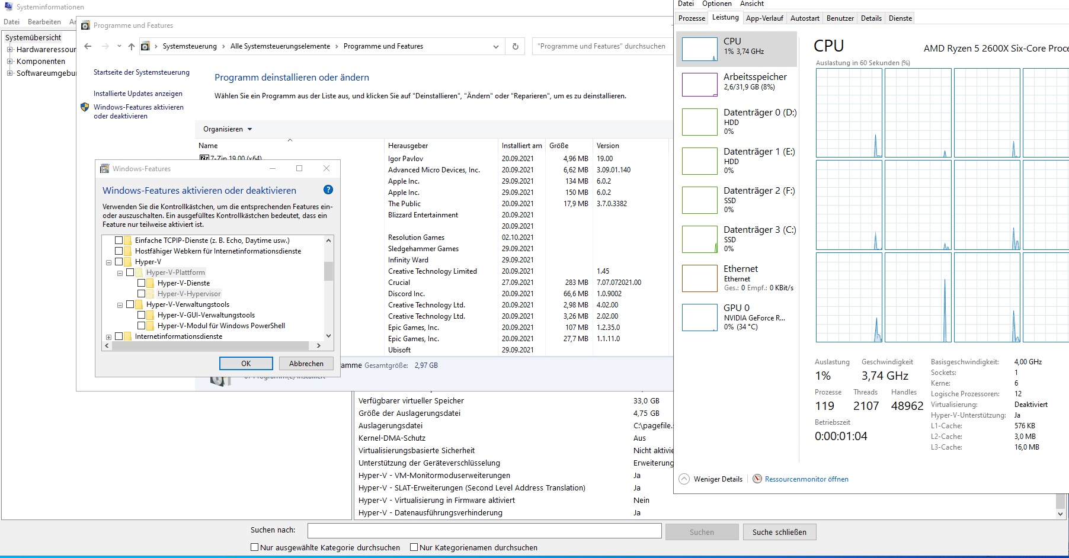The width and height of the screenshot is (1069, 558).
Task: Click the Windows-Features dialog title icon
Action: (x=105, y=168)
